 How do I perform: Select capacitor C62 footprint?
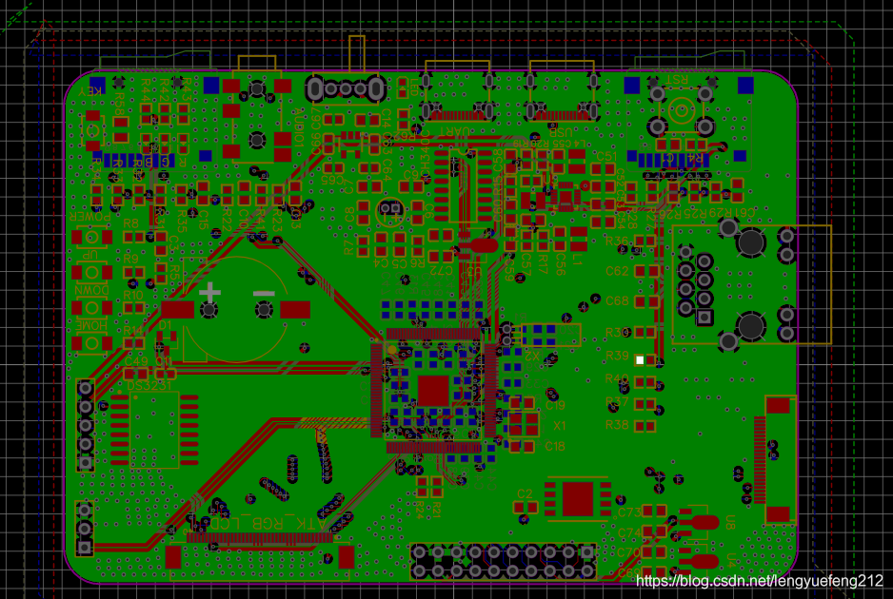(646, 271)
